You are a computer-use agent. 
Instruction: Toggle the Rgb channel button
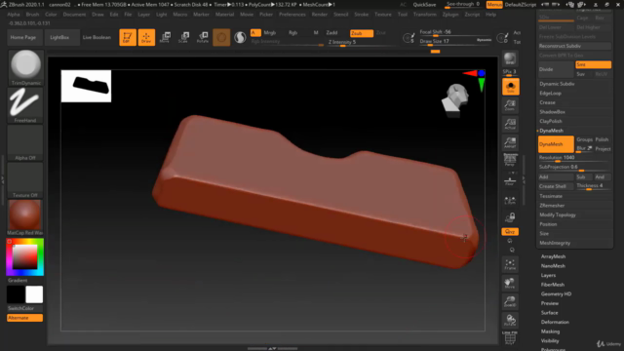click(292, 33)
